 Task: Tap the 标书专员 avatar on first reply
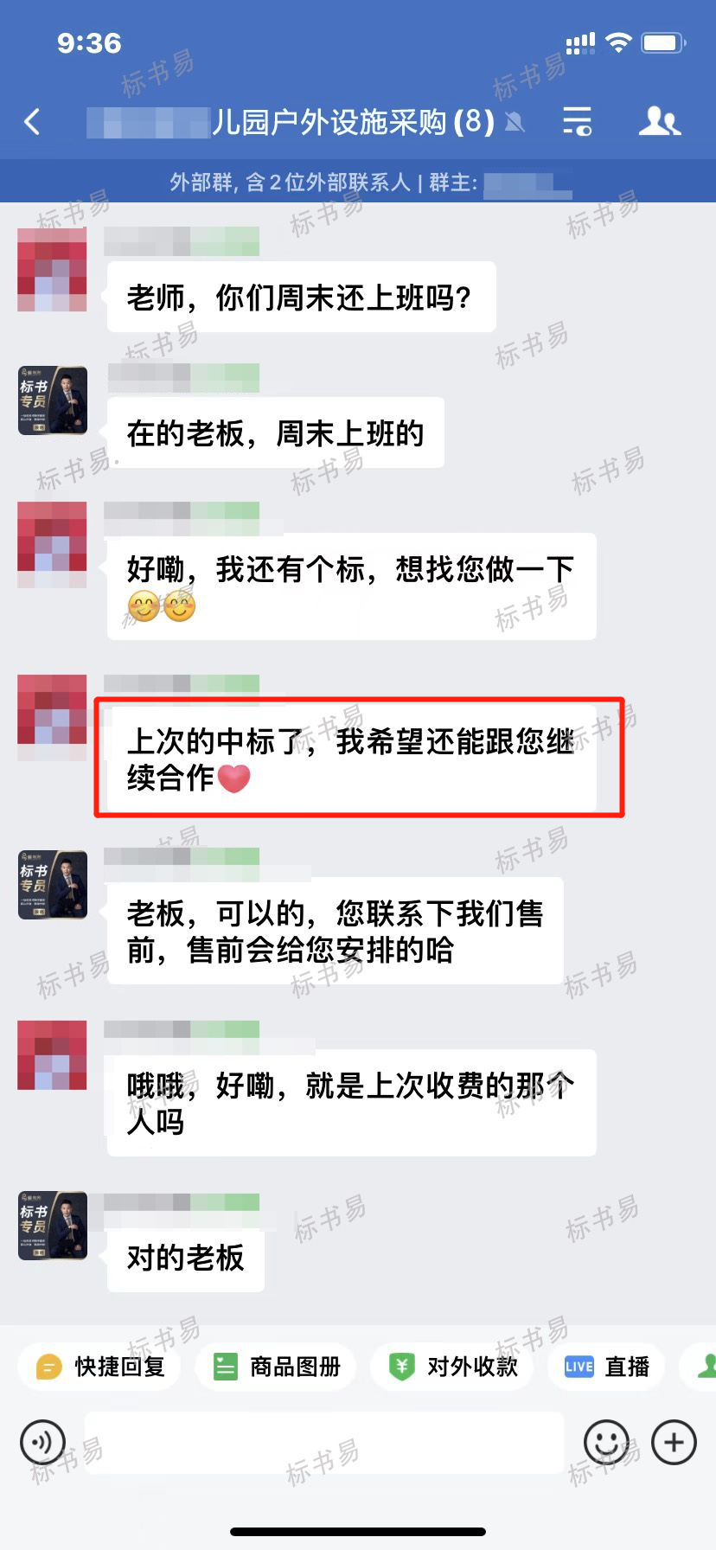[53, 400]
